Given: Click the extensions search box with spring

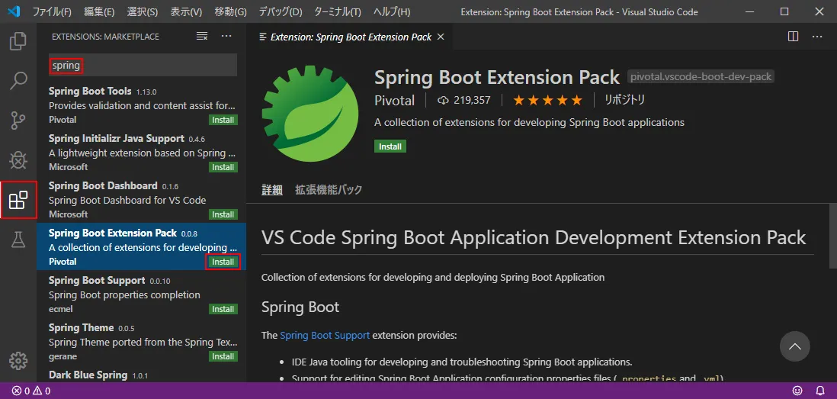Looking at the screenshot, I should [x=143, y=65].
